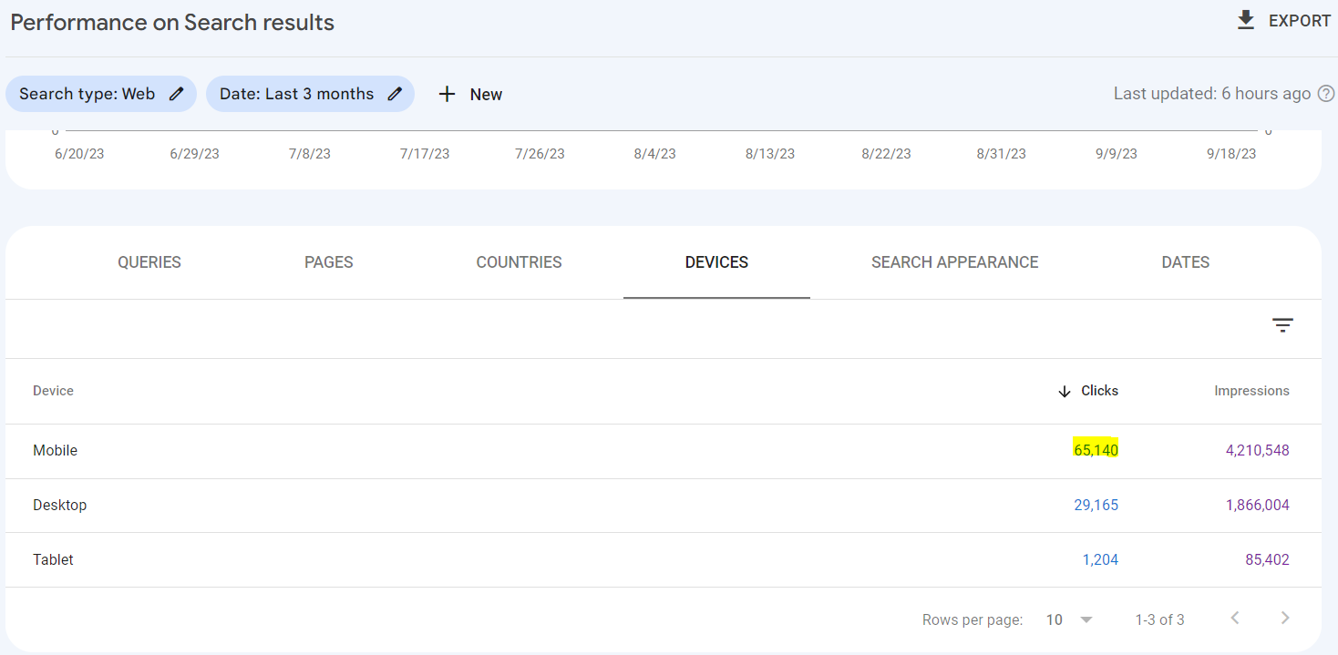Edit the Date: Last 3 months pencil
The width and height of the screenshot is (1338, 655).
tap(395, 94)
